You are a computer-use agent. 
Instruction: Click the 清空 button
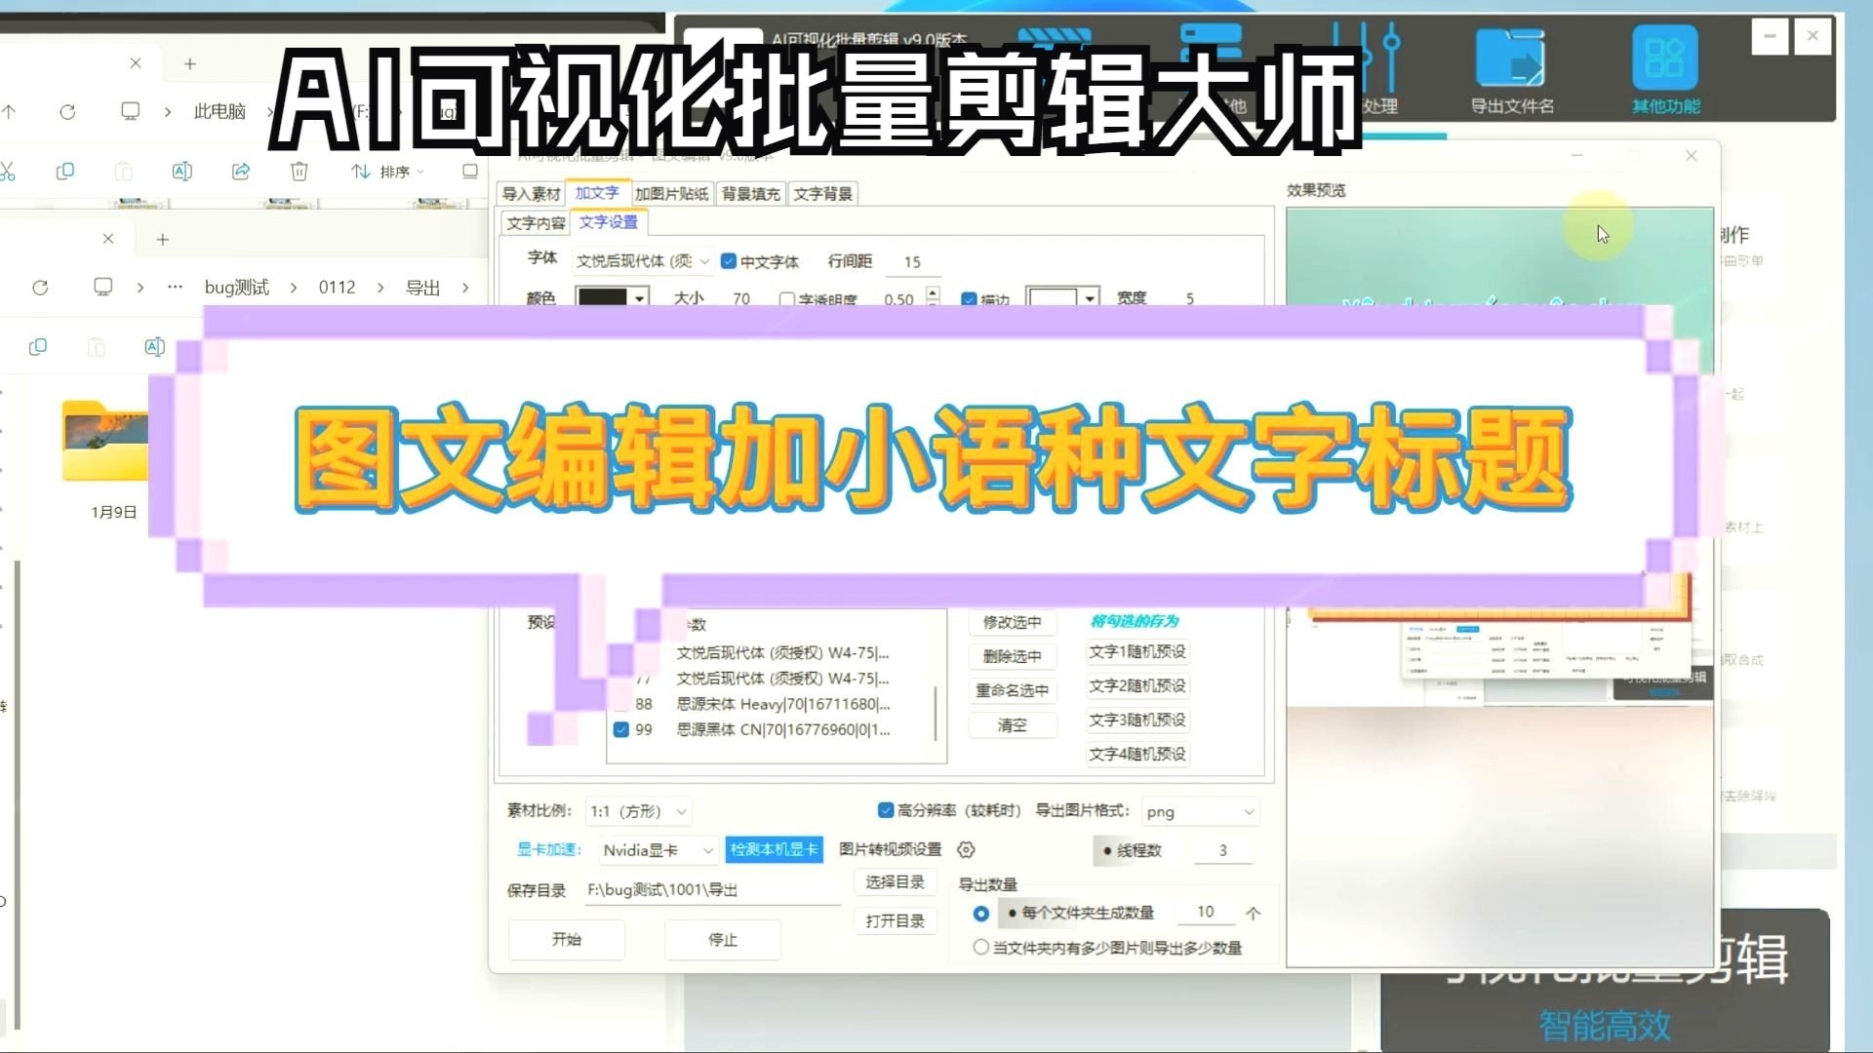point(1012,725)
